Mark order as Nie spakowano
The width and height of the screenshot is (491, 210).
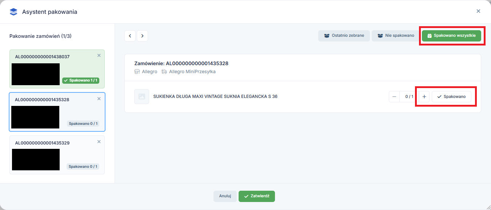[396, 36]
